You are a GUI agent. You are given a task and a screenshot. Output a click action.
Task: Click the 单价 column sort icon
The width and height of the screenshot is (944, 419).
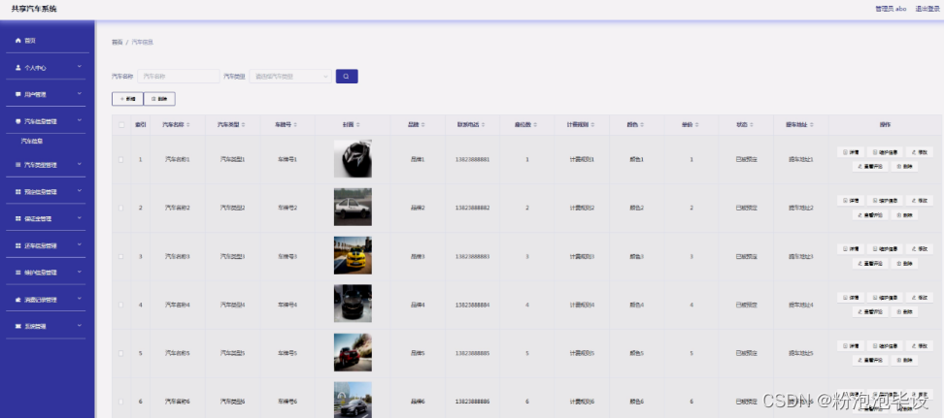pos(698,124)
